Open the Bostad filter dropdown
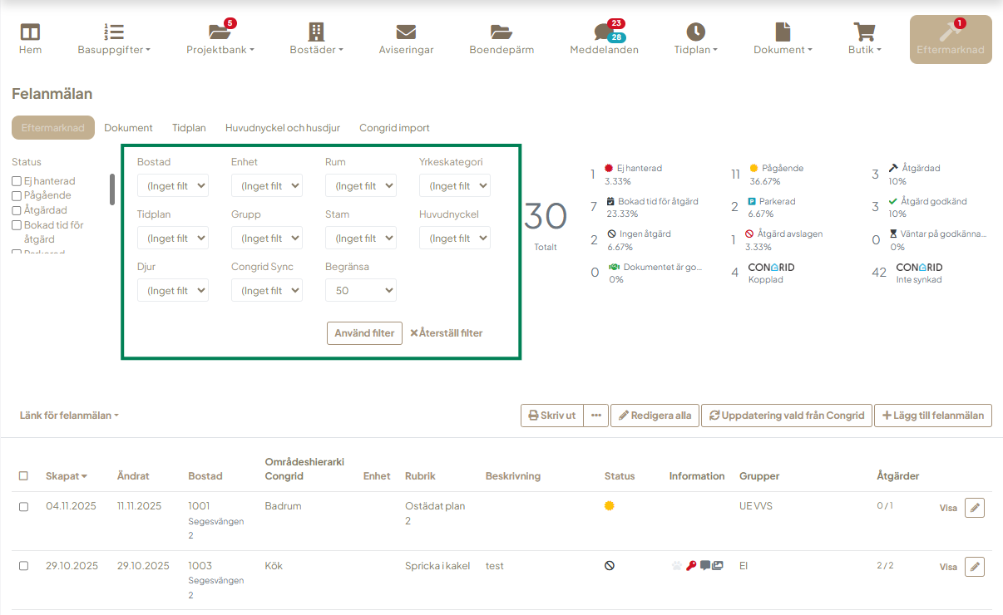This screenshot has width=1003, height=615. 173,186
